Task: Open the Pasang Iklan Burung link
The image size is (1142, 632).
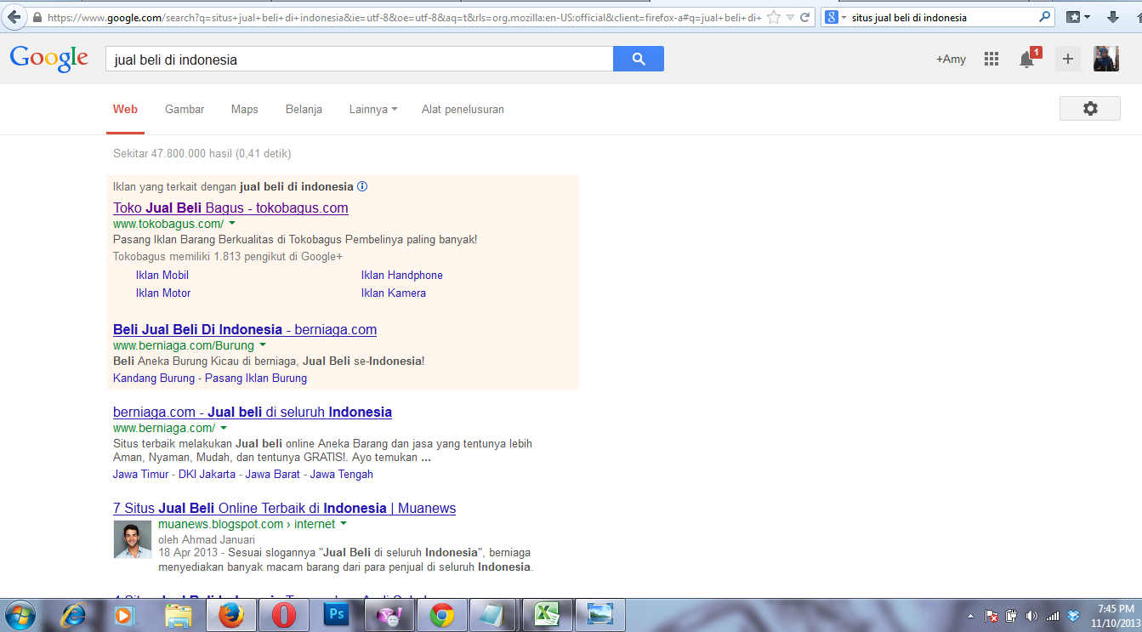Action: coord(256,378)
